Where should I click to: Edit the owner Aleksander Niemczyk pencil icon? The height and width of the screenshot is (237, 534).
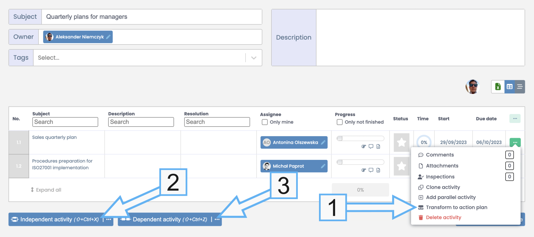(x=108, y=37)
